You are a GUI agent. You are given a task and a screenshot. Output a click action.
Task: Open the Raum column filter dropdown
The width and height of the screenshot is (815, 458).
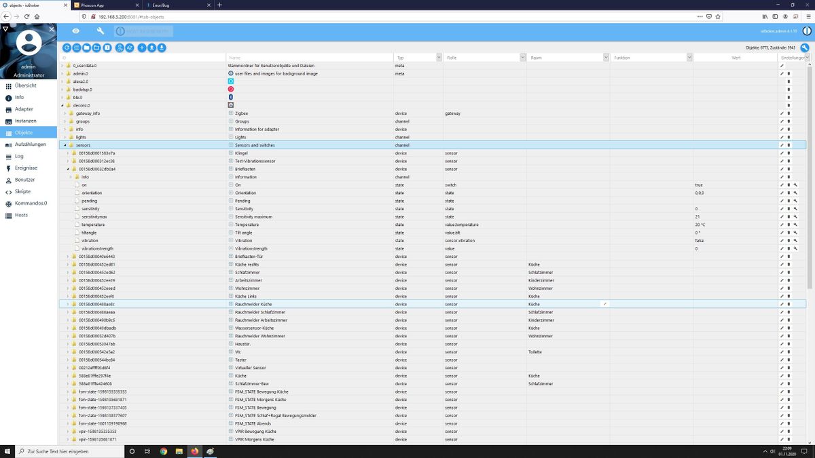[604, 58]
